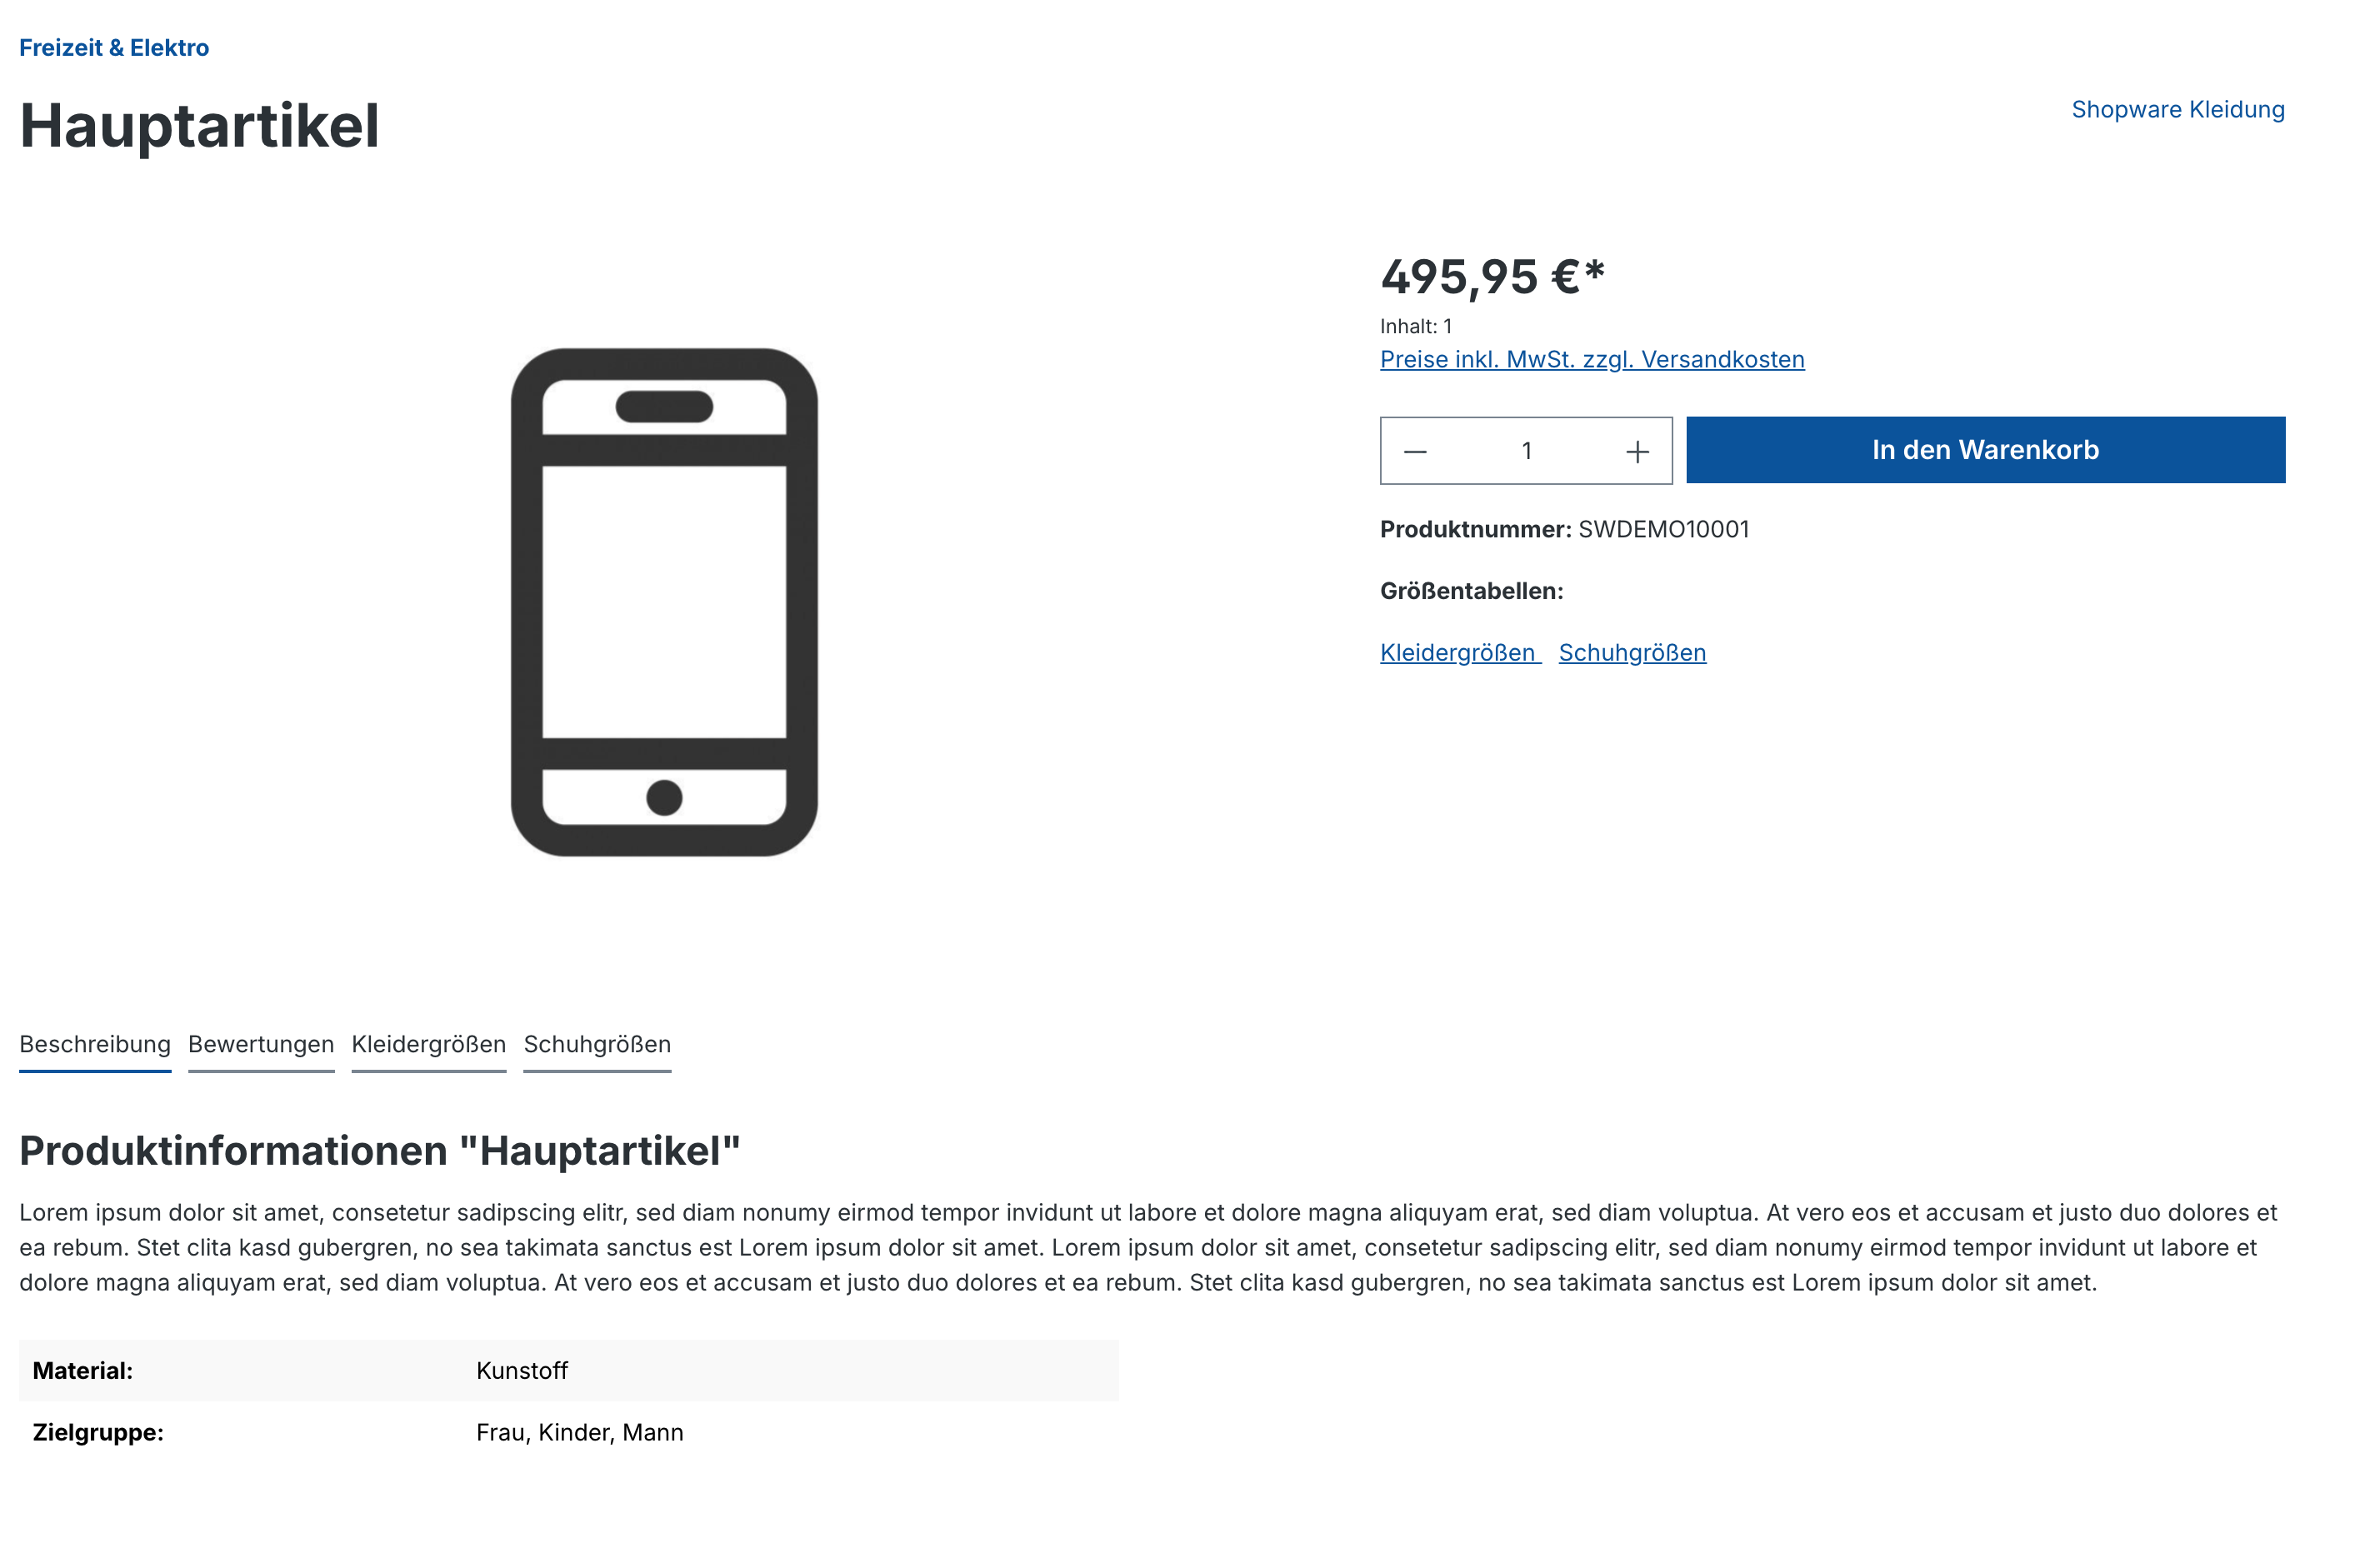Open Kleidergrößen link under Größentabellen
The width and height of the screenshot is (2380, 1558).
click(1458, 653)
